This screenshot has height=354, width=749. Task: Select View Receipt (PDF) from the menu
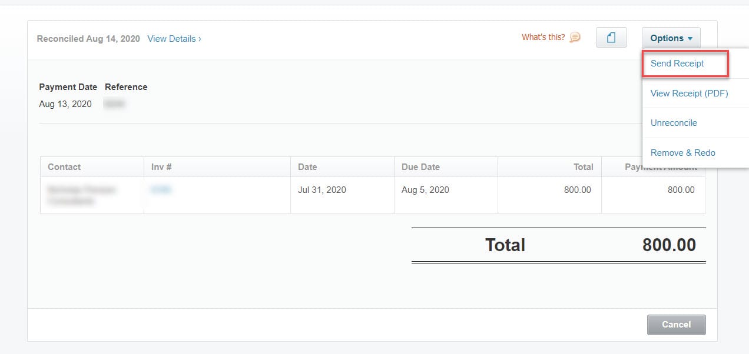tap(690, 93)
